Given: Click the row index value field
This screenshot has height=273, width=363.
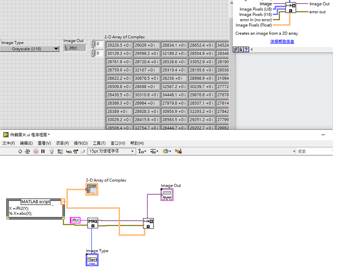Looking at the screenshot, I should pyautogui.click(x=99, y=44).
